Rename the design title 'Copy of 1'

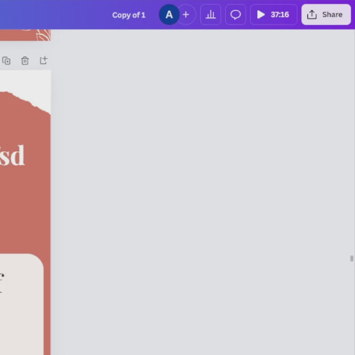point(129,15)
